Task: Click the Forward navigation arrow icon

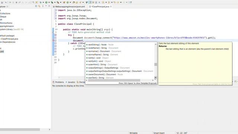Action: click(x=124, y=3)
